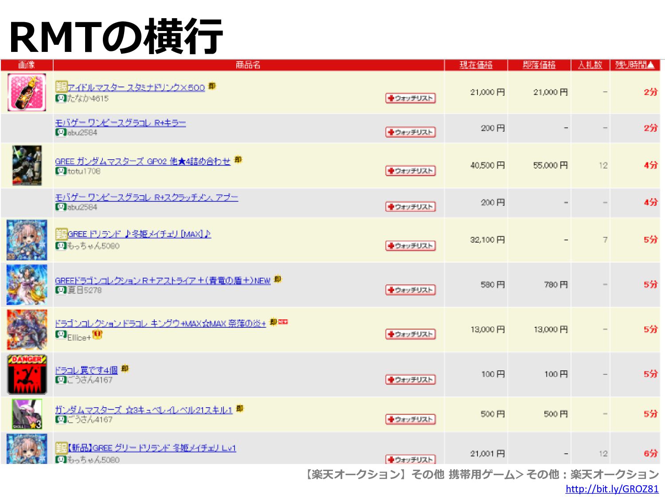
Task: Open the http://bit.ly/GROZ81 link
Action: pyautogui.click(x=612, y=489)
